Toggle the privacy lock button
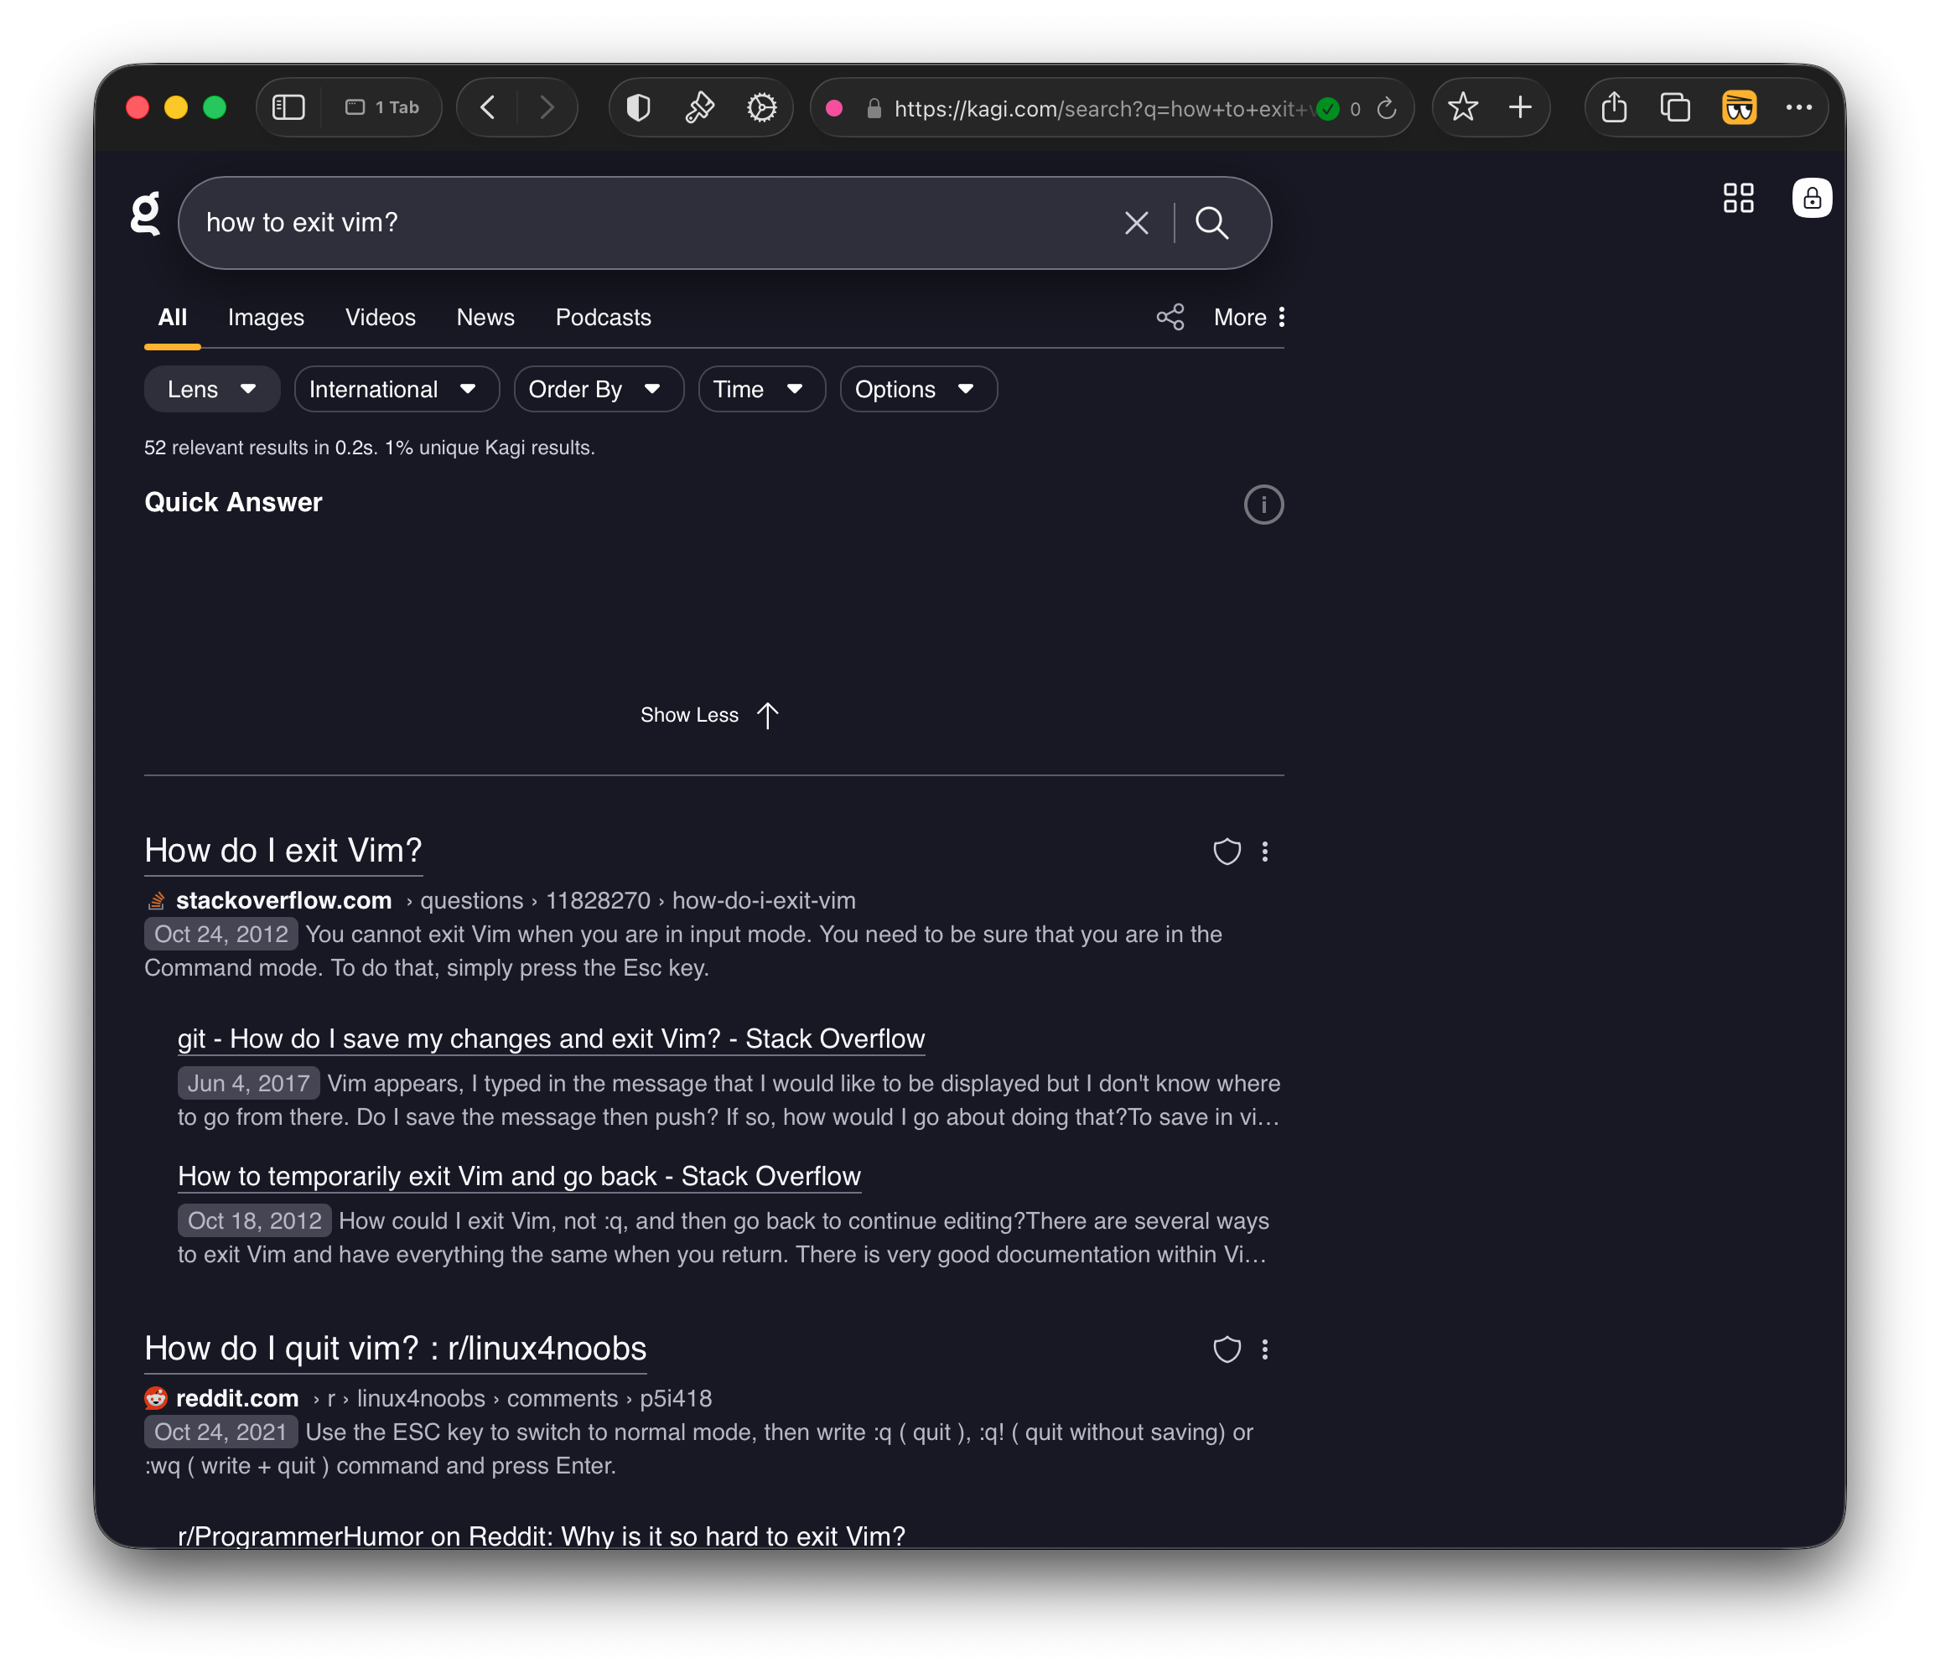 click(1811, 199)
